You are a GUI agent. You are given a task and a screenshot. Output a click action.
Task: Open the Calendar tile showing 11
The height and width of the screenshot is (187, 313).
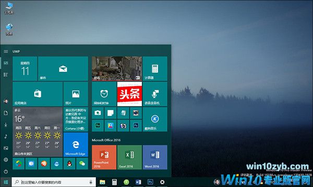25,69
